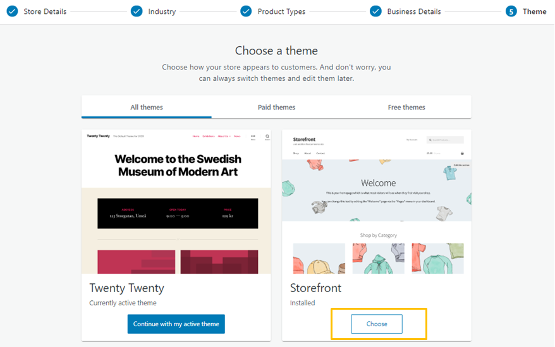555x347 pixels.
Task: Click the Storefront theme title
Action: (315, 288)
